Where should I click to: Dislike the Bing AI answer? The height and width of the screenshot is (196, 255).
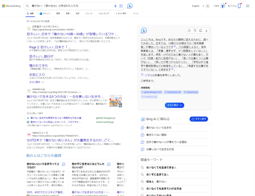pos(195,31)
